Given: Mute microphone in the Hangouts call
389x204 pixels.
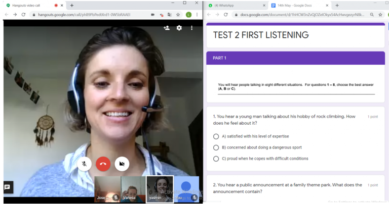Looking at the screenshot, I should coord(85,164).
